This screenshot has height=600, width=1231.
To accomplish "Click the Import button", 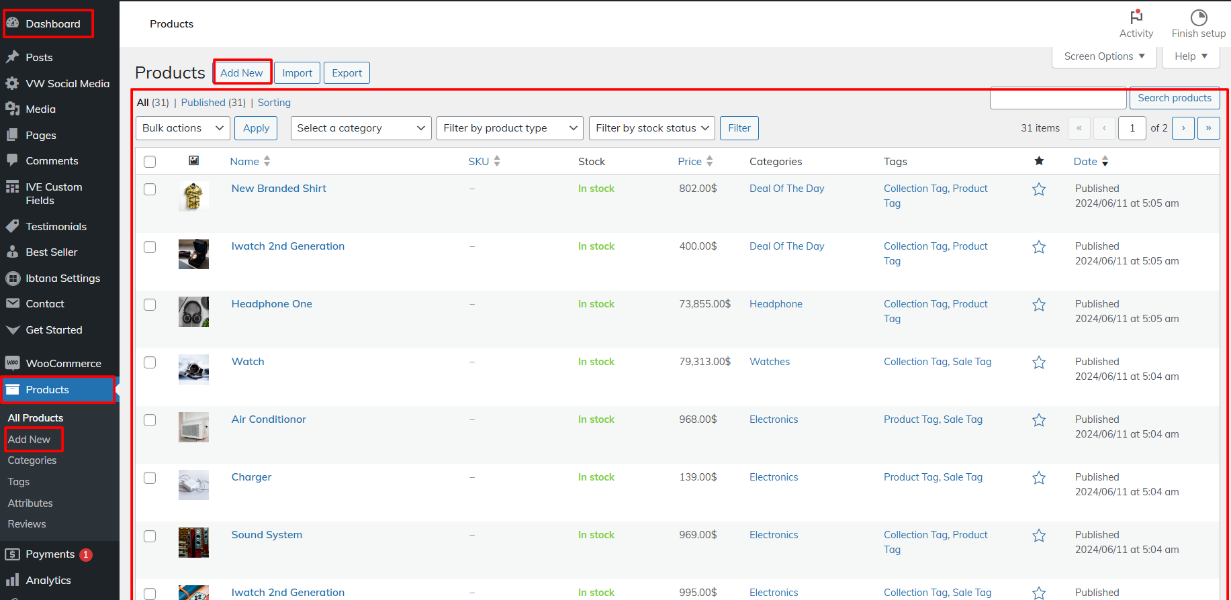I will click(x=297, y=73).
